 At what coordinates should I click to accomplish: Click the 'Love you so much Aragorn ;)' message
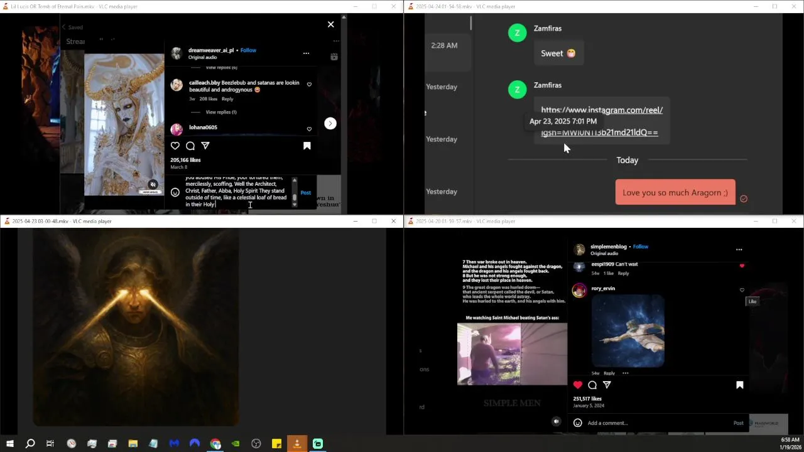point(675,193)
